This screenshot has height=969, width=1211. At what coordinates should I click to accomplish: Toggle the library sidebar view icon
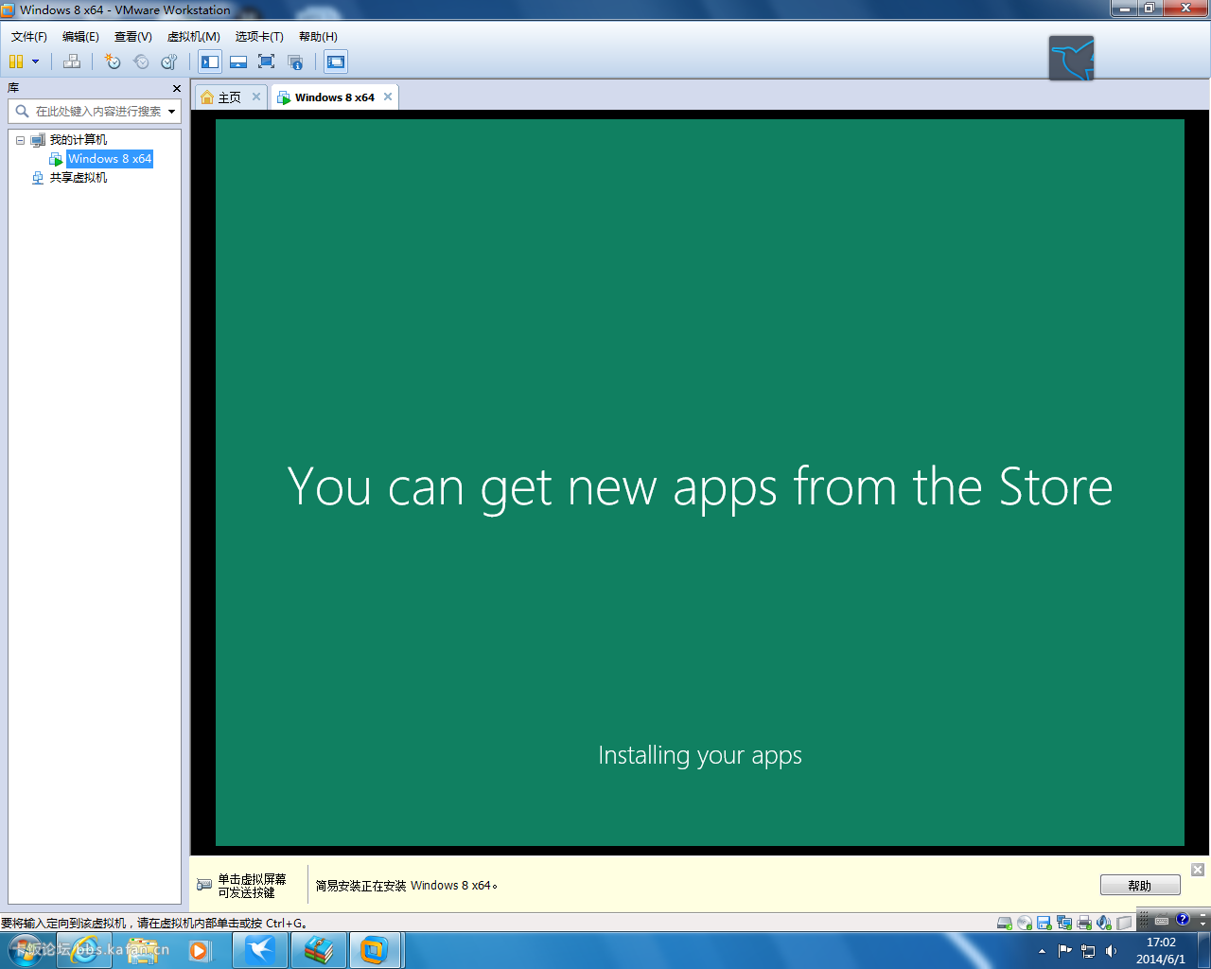[210, 62]
